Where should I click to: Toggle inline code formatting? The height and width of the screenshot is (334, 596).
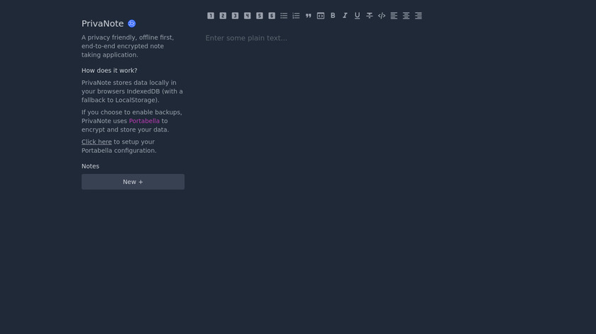click(382, 16)
